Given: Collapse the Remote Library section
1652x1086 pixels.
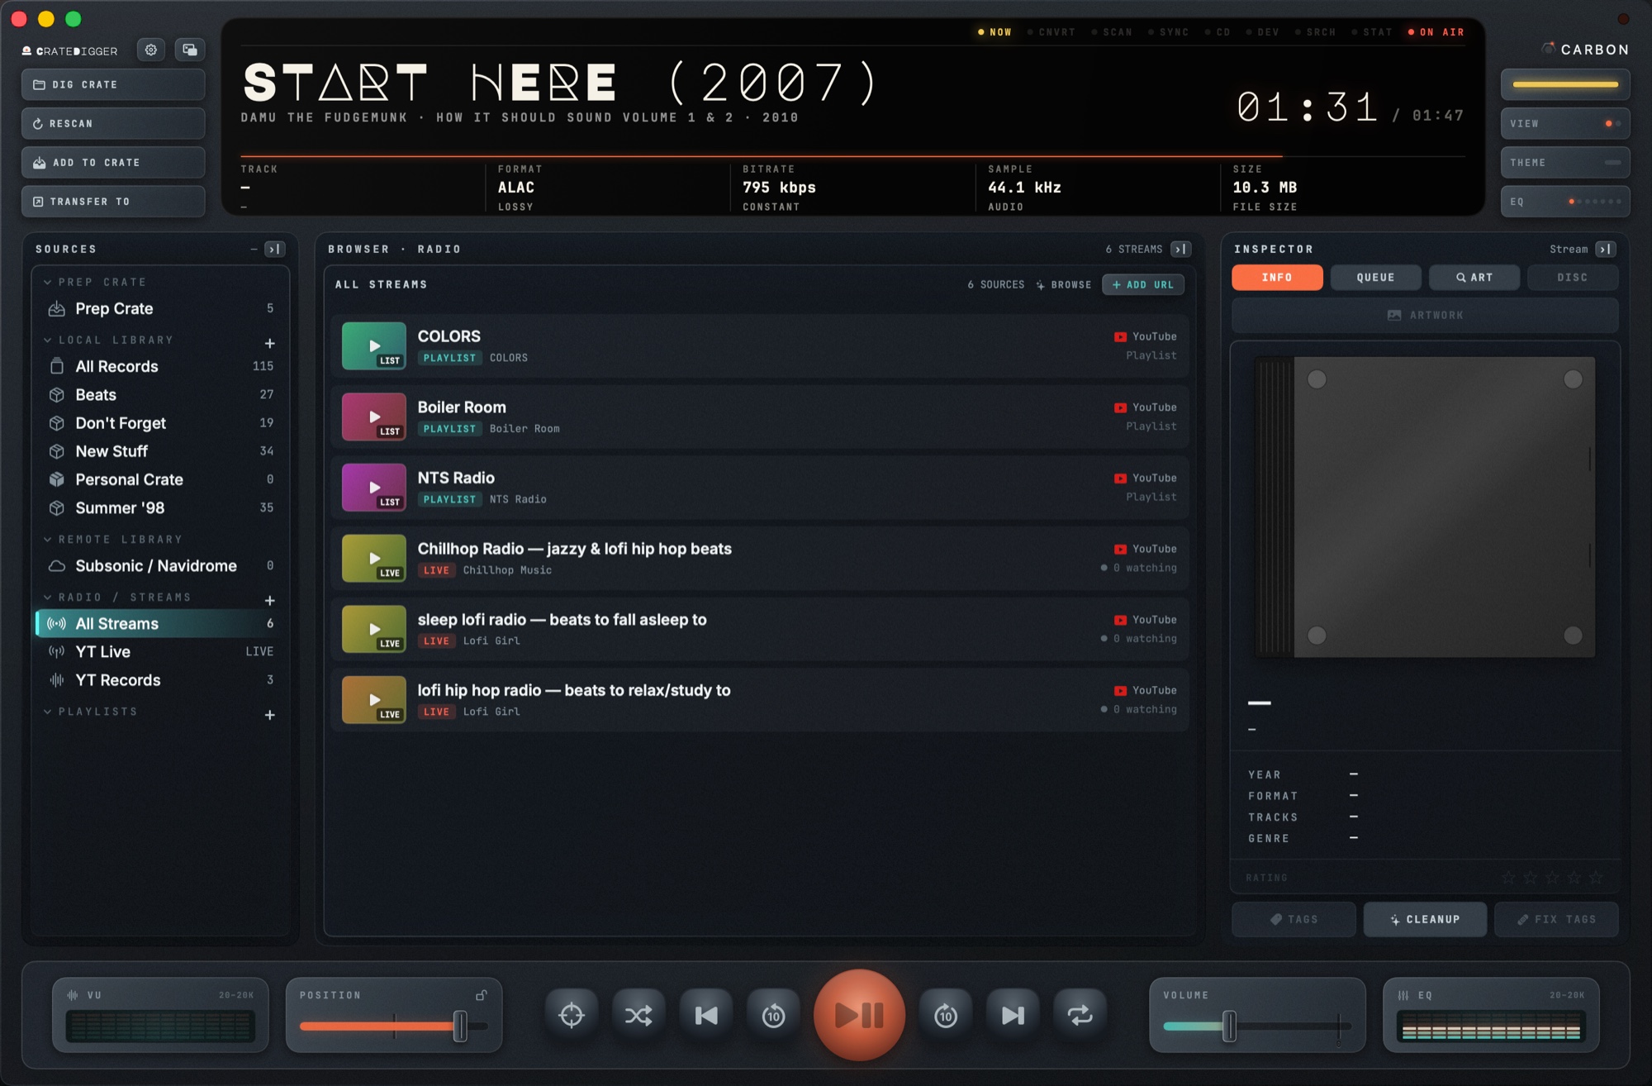Looking at the screenshot, I should click(48, 539).
